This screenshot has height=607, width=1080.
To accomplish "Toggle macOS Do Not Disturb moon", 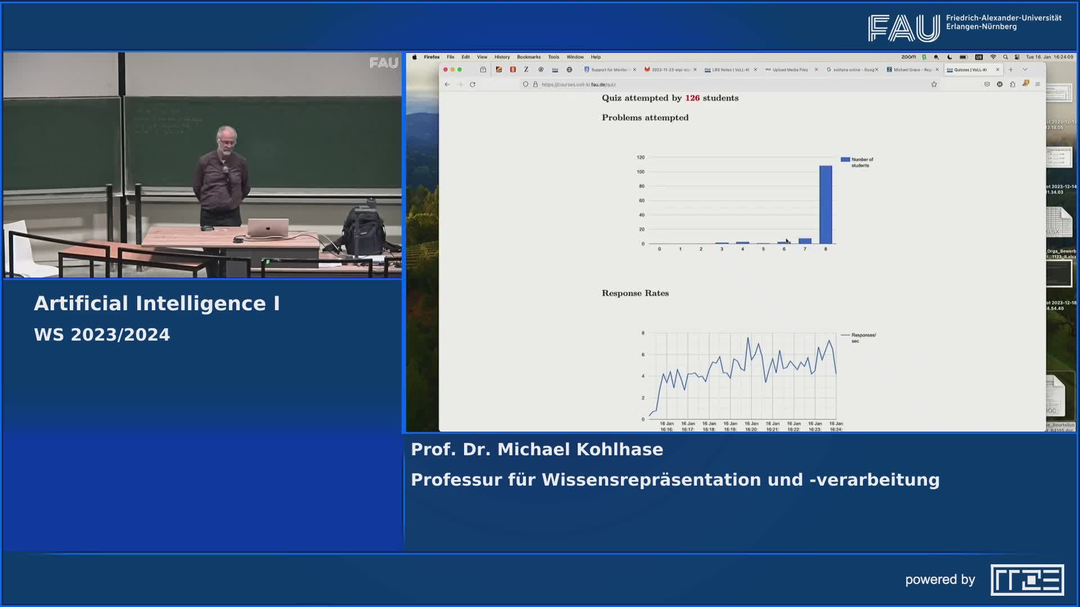I will click(950, 57).
